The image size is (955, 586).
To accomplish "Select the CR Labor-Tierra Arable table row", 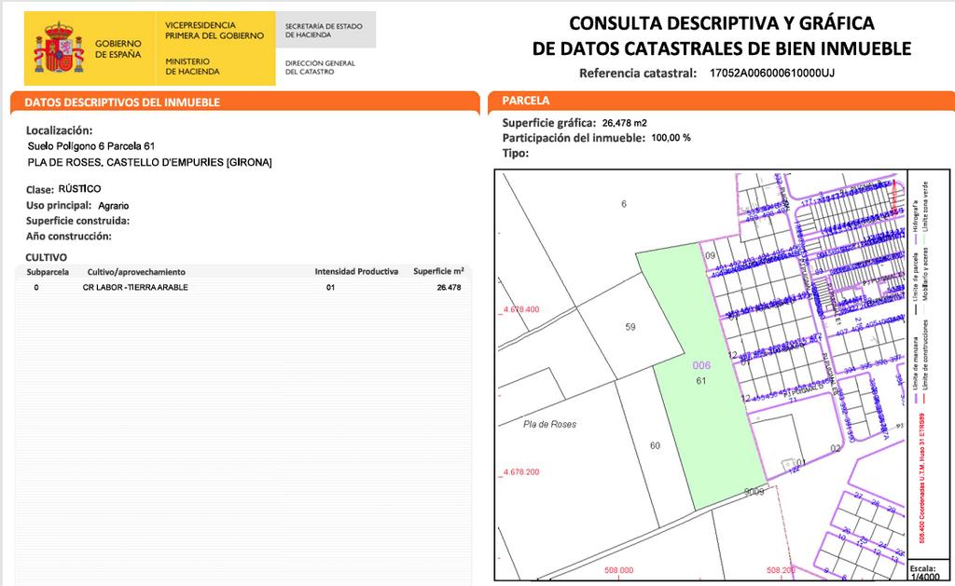I will click(x=242, y=288).
